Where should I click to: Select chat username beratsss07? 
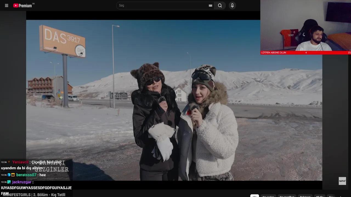26,175
